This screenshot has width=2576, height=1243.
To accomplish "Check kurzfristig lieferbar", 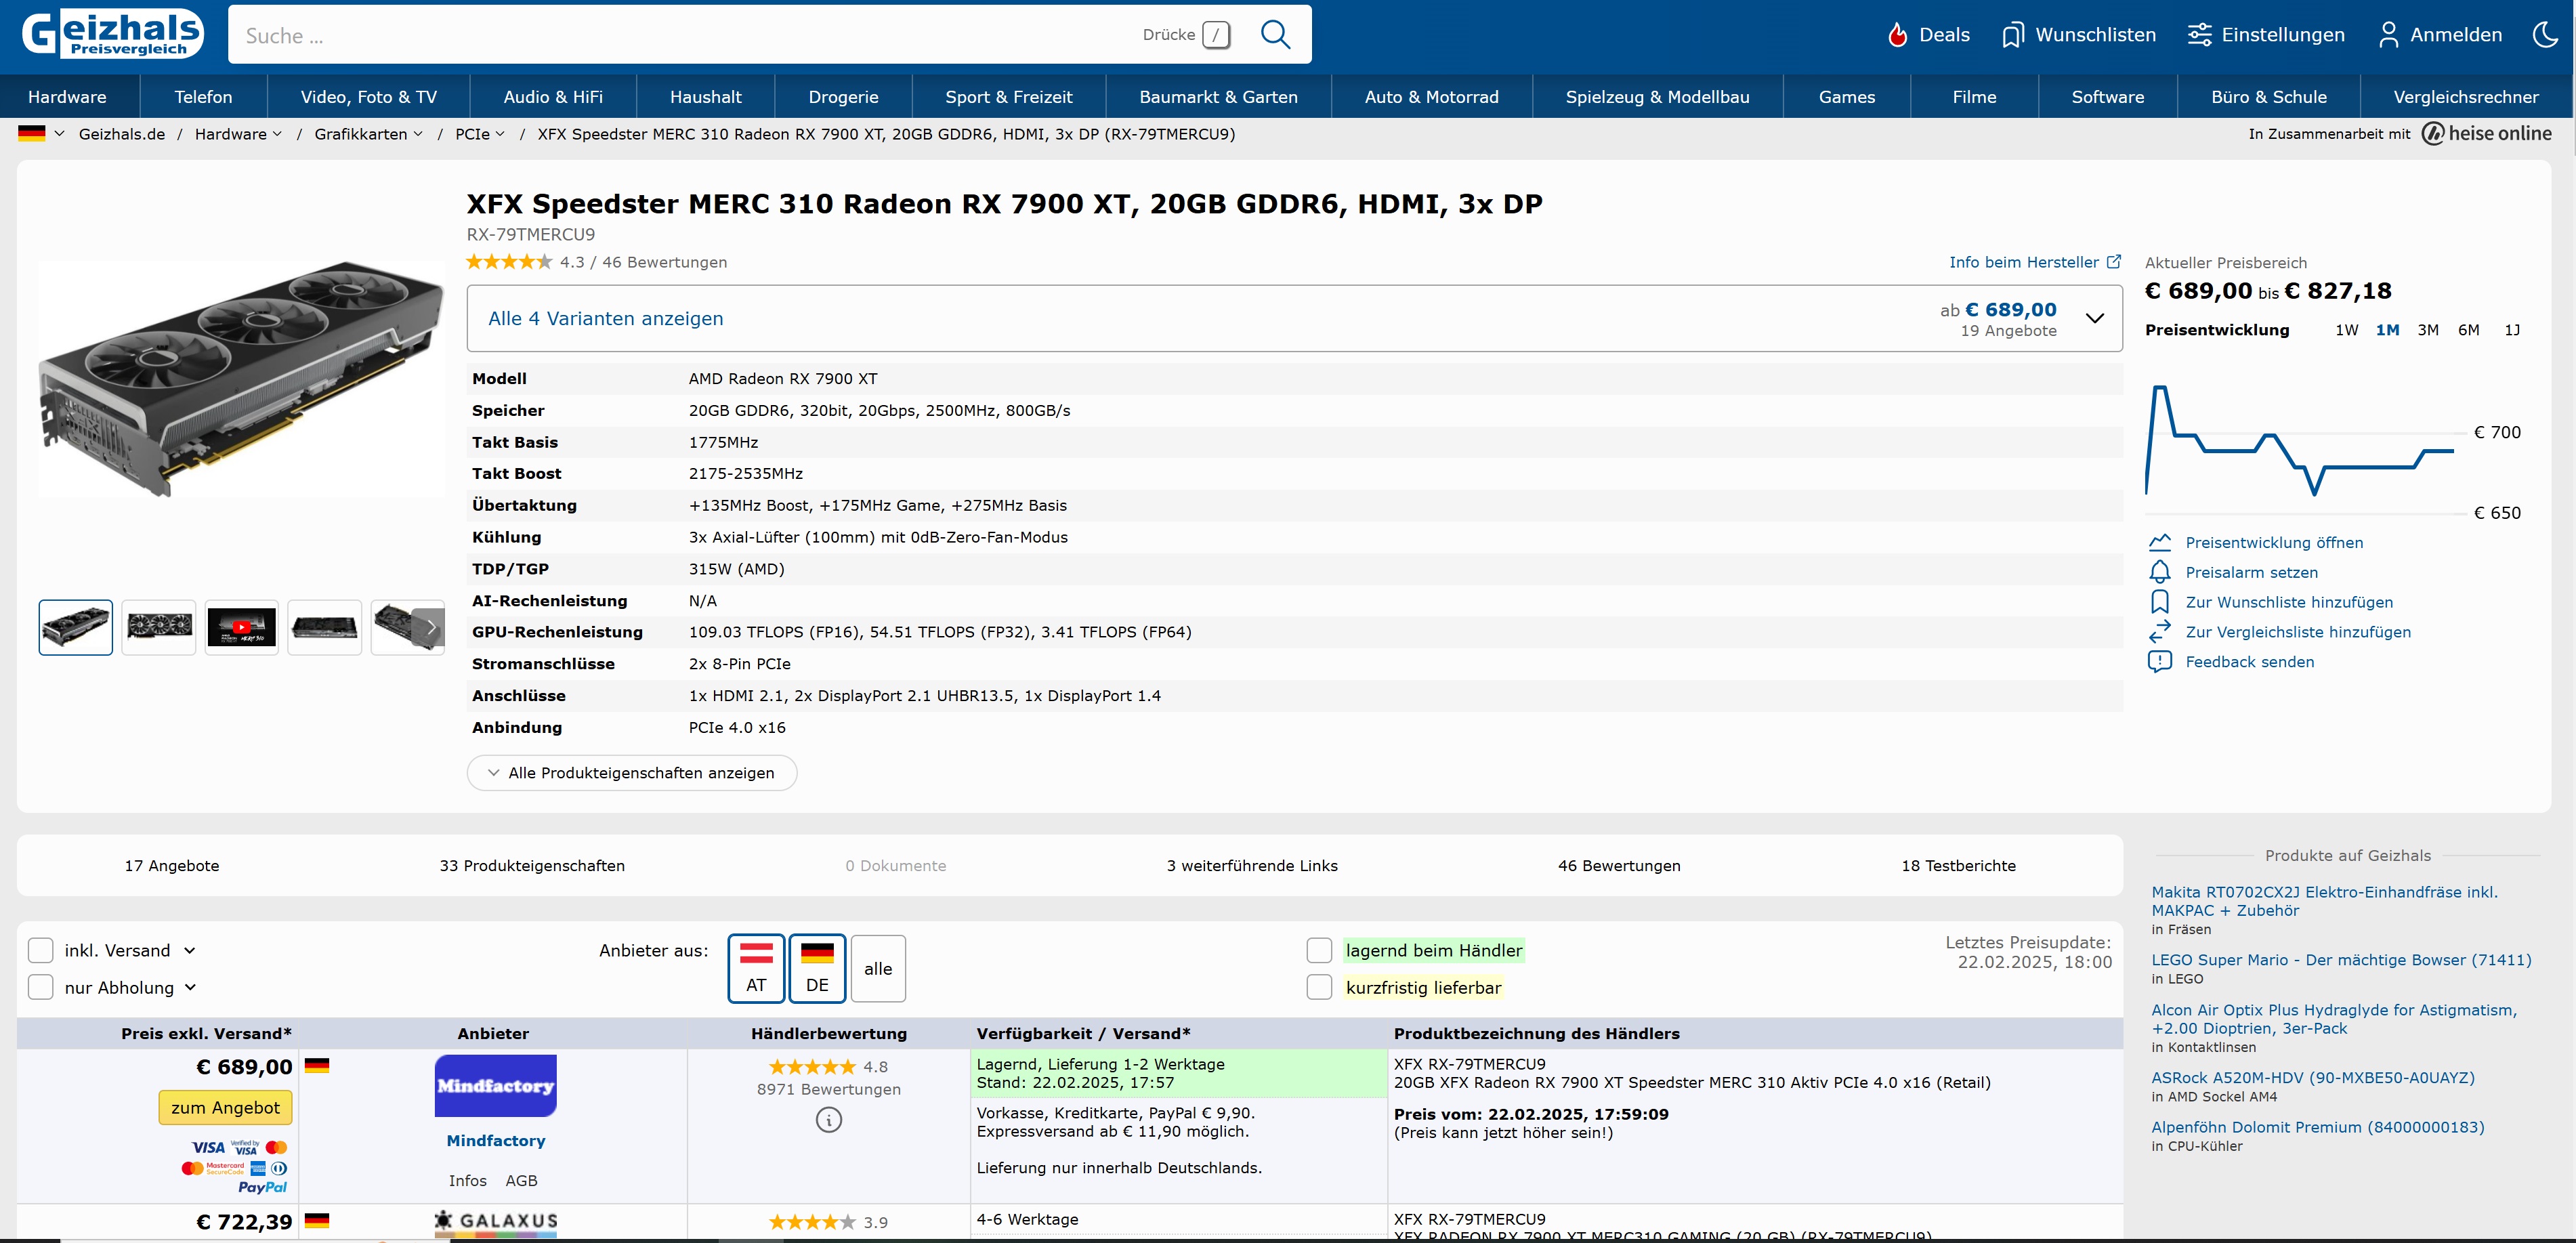I will tap(1319, 988).
